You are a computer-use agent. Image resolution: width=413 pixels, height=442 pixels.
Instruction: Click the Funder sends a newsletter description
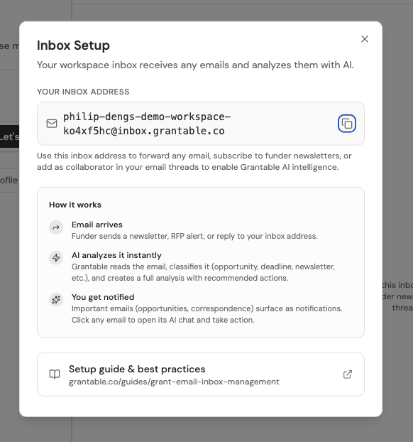(194, 236)
